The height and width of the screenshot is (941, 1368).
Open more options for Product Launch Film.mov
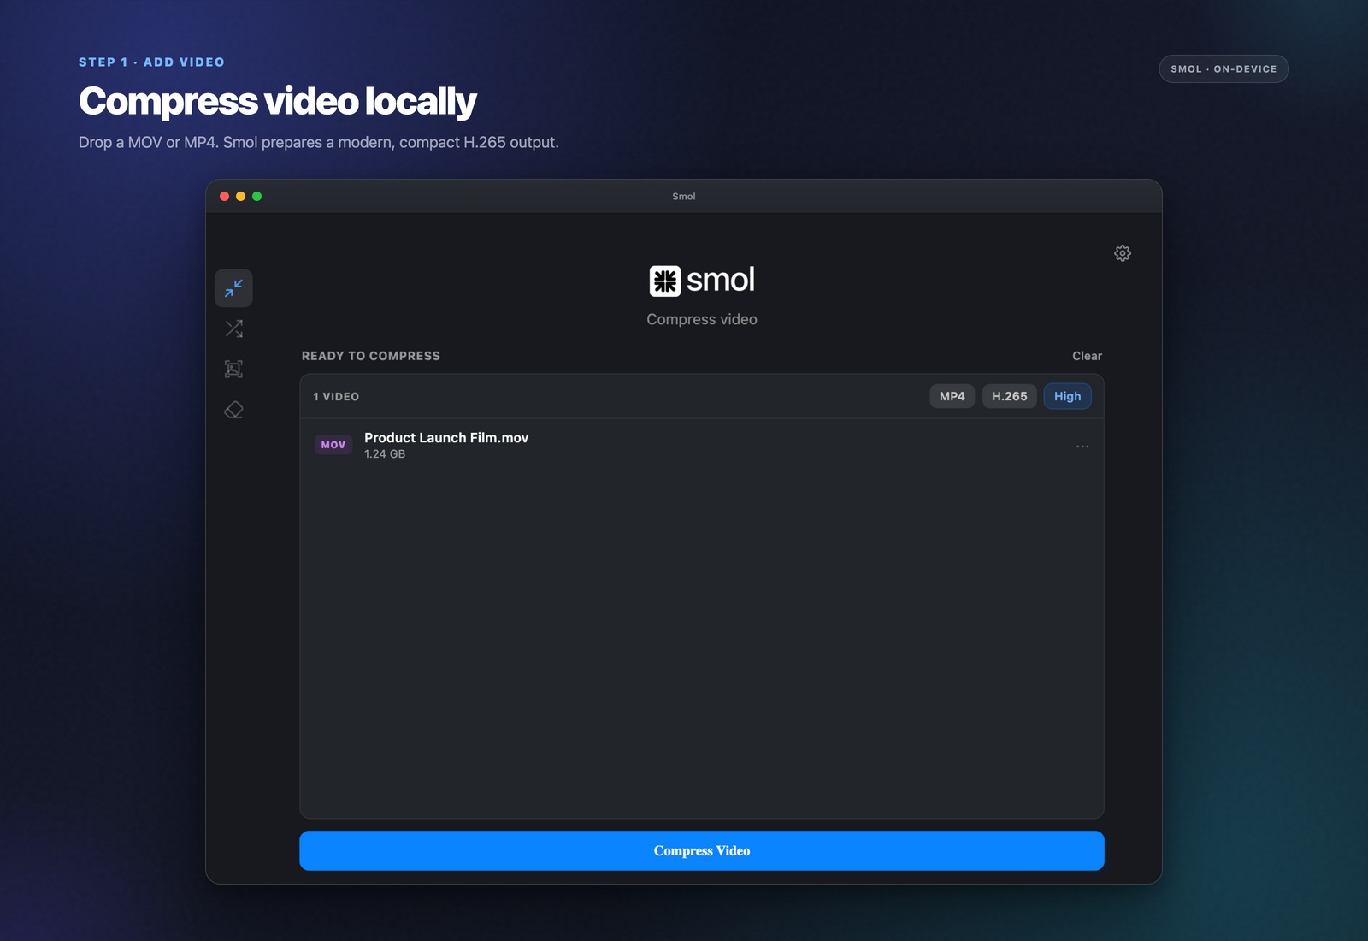click(x=1082, y=447)
